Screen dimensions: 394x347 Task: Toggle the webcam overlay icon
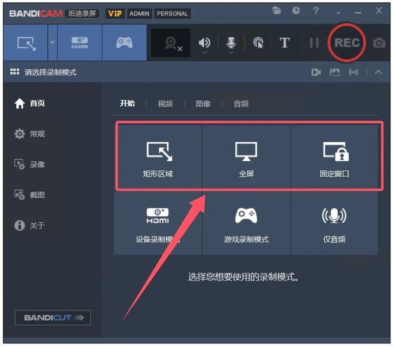tap(171, 43)
